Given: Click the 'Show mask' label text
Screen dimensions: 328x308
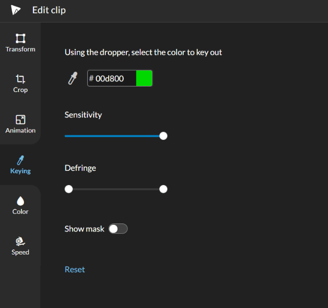Looking at the screenshot, I should coord(84,229).
